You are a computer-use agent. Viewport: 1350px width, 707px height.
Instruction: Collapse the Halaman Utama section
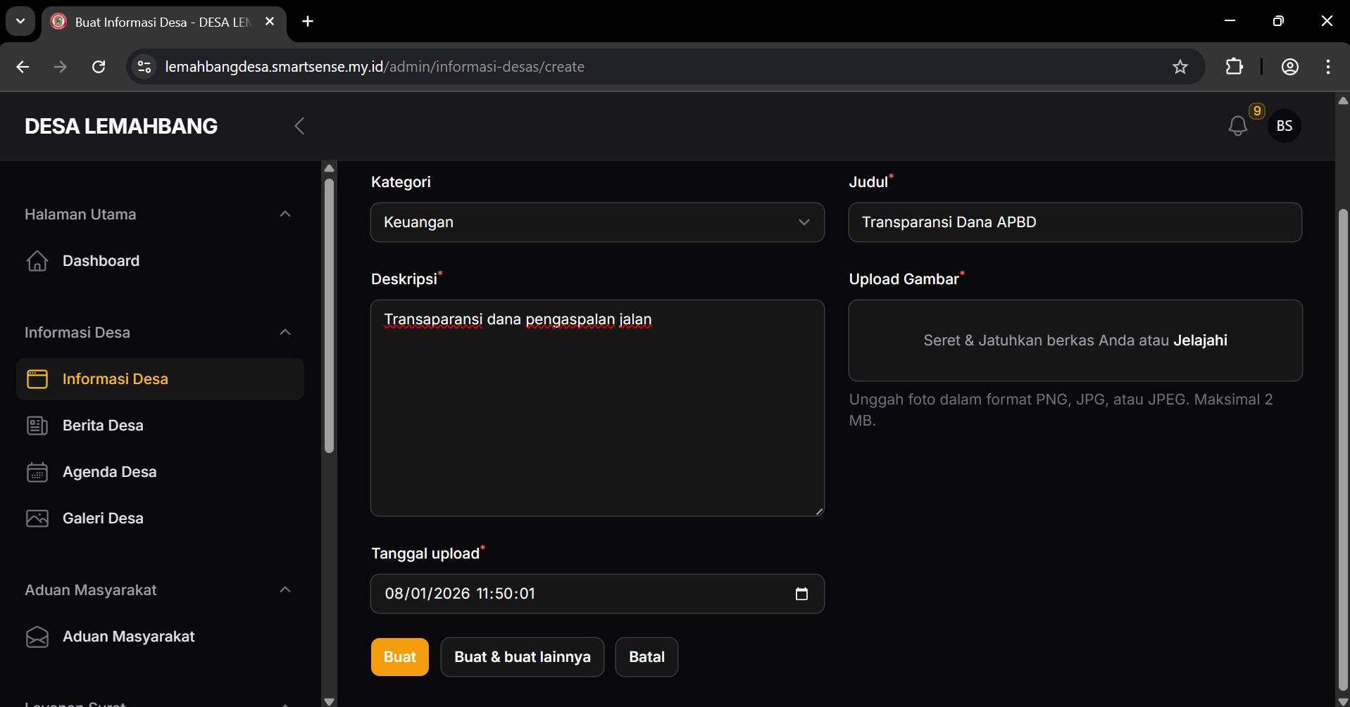(x=285, y=215)
